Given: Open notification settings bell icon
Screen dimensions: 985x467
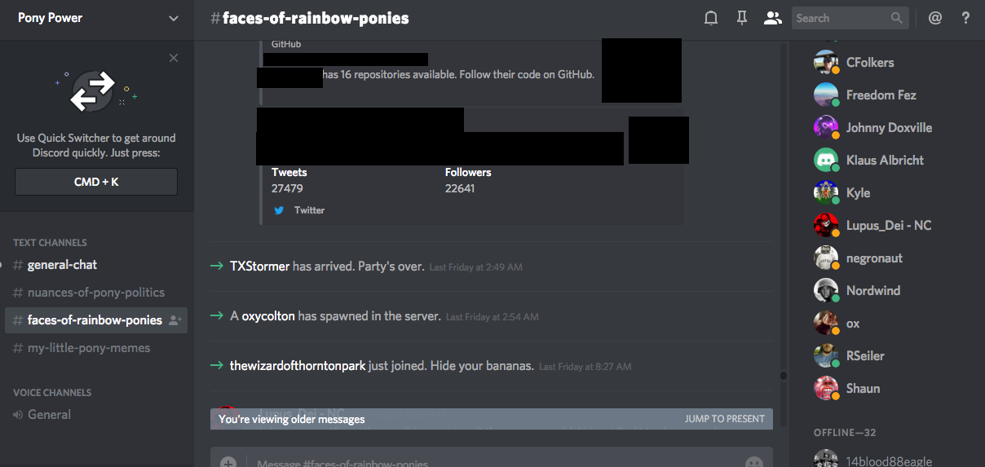Looking at the screenshot, I should pos(711,18).
